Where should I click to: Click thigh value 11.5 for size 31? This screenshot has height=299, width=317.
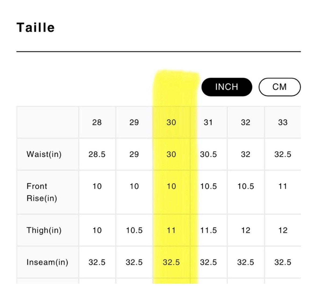tap(208, 230)
